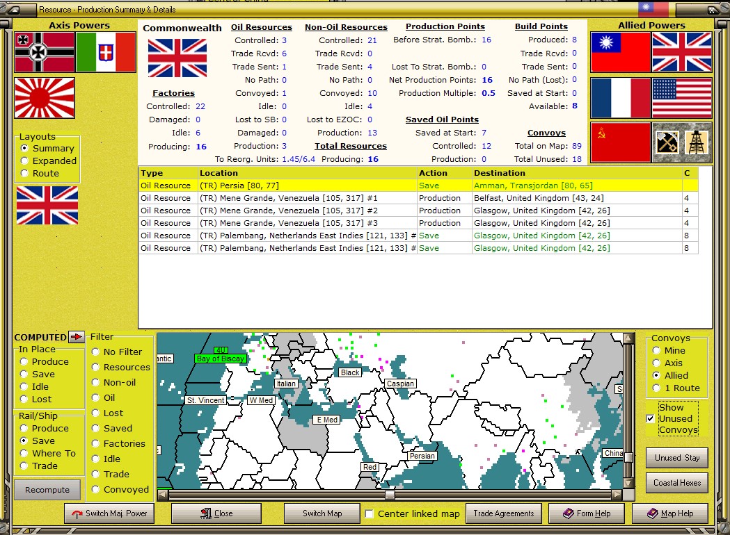
Task: Click Switch Maj. Power button
Action: point(109,513)
